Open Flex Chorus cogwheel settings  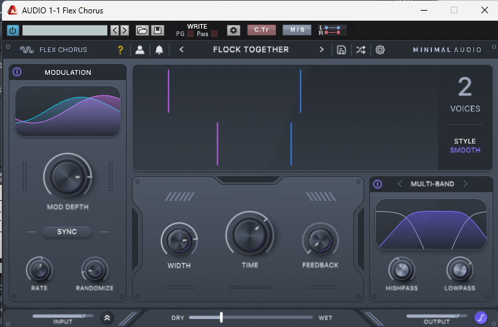pos(380,50)
